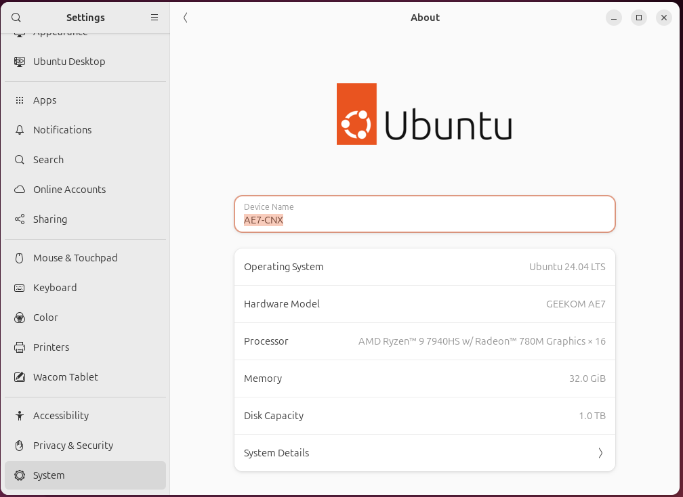683x497 pixels.
Task: Click the Search magnifier icon in sidebar
Action: [x=20, y=160]
